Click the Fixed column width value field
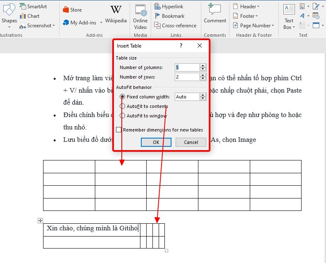 [187, 97]
